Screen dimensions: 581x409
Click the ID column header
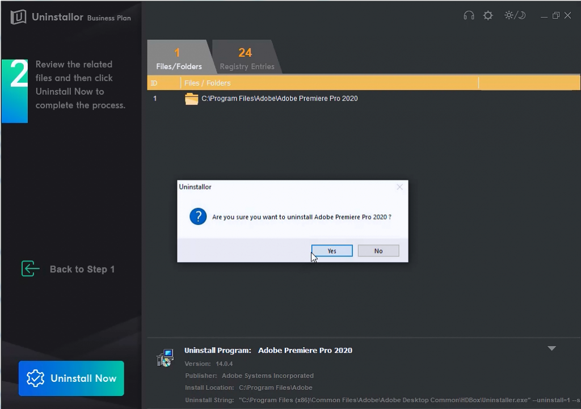(164, 83)
